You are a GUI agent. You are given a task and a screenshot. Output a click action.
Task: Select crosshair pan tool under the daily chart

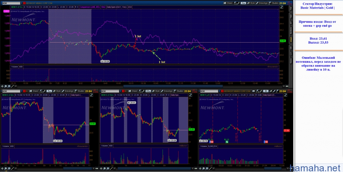pos(200,168)
